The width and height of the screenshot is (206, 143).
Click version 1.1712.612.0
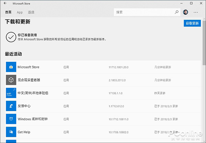click(116, 106)
